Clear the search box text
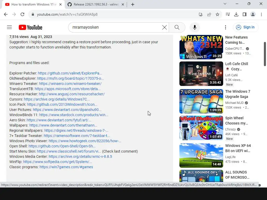This screenshot has width=267, height=200. click(x=165, y=27)
